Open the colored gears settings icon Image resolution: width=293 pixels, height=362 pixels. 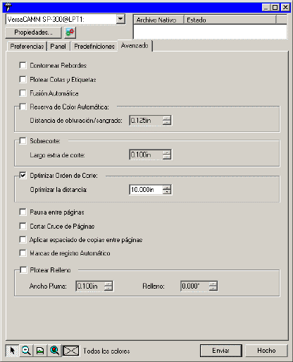point(70,32)
